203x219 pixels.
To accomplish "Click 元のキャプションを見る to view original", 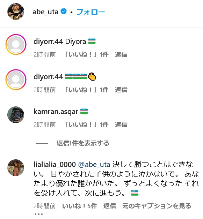I will click(157, 206).
